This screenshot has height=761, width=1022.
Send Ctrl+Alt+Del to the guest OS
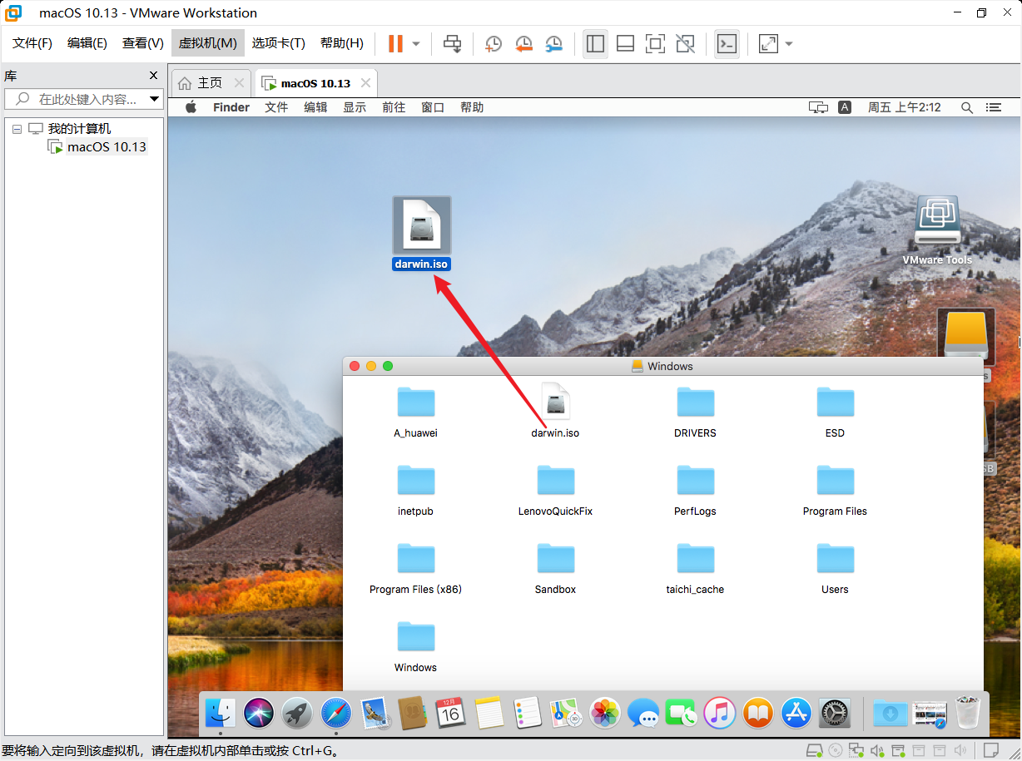coord(452,43)
